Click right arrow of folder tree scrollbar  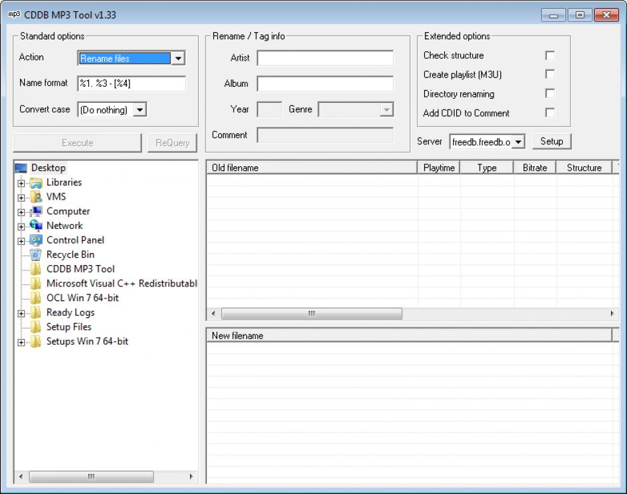191,477
